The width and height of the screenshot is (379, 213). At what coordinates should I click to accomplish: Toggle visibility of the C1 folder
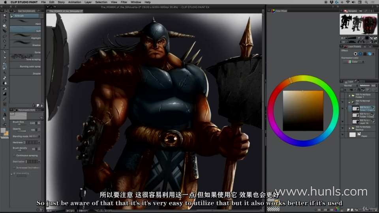[x=342, y=102]
